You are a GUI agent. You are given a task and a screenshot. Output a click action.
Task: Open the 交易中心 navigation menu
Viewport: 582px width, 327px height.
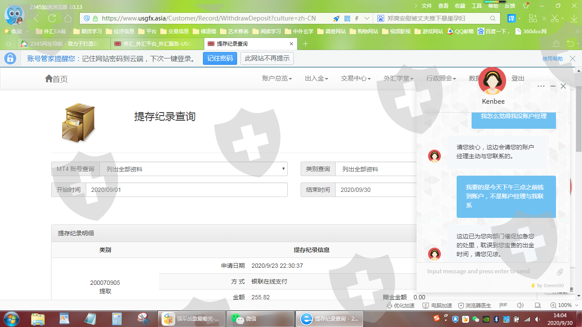pyautogui.click(x=356, y=78)
